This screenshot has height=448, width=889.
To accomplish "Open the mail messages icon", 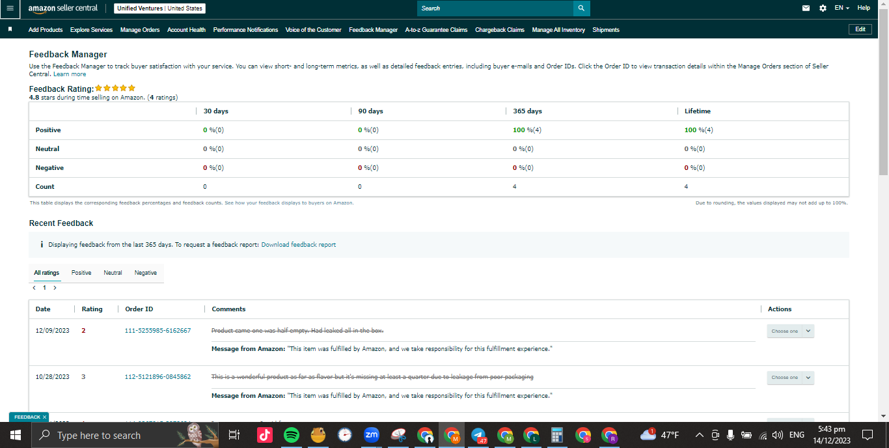I will click(x=806, y=8).
